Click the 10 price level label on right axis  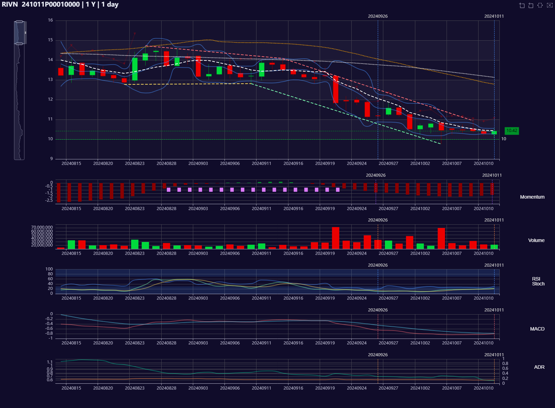tap(503, 139)
